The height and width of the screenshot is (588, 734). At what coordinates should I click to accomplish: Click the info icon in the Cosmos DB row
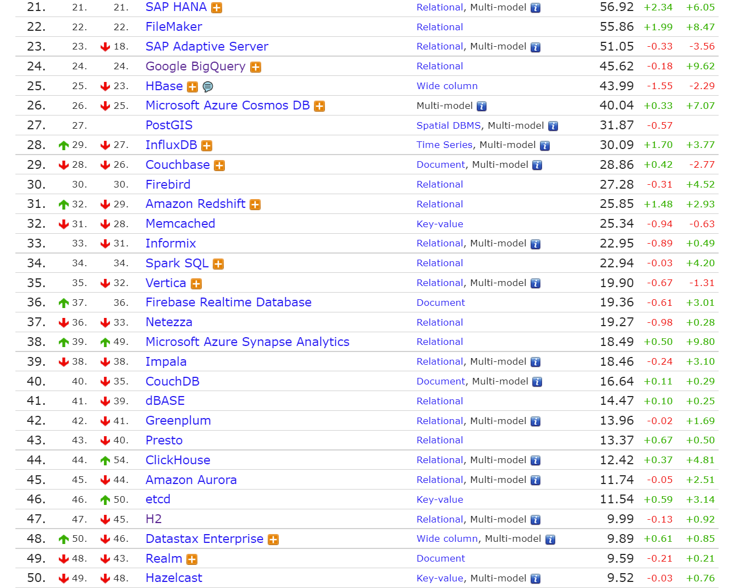click(482, 106)
